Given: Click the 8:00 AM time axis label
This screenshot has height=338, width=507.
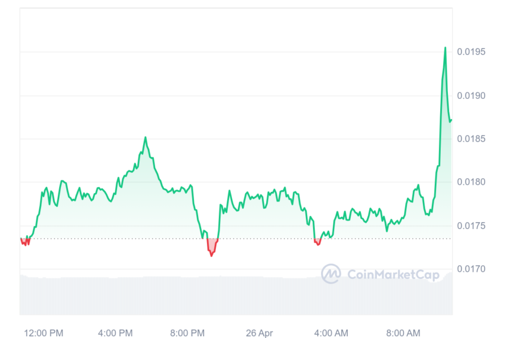Looking at the screenshot, I should [403, 333].
